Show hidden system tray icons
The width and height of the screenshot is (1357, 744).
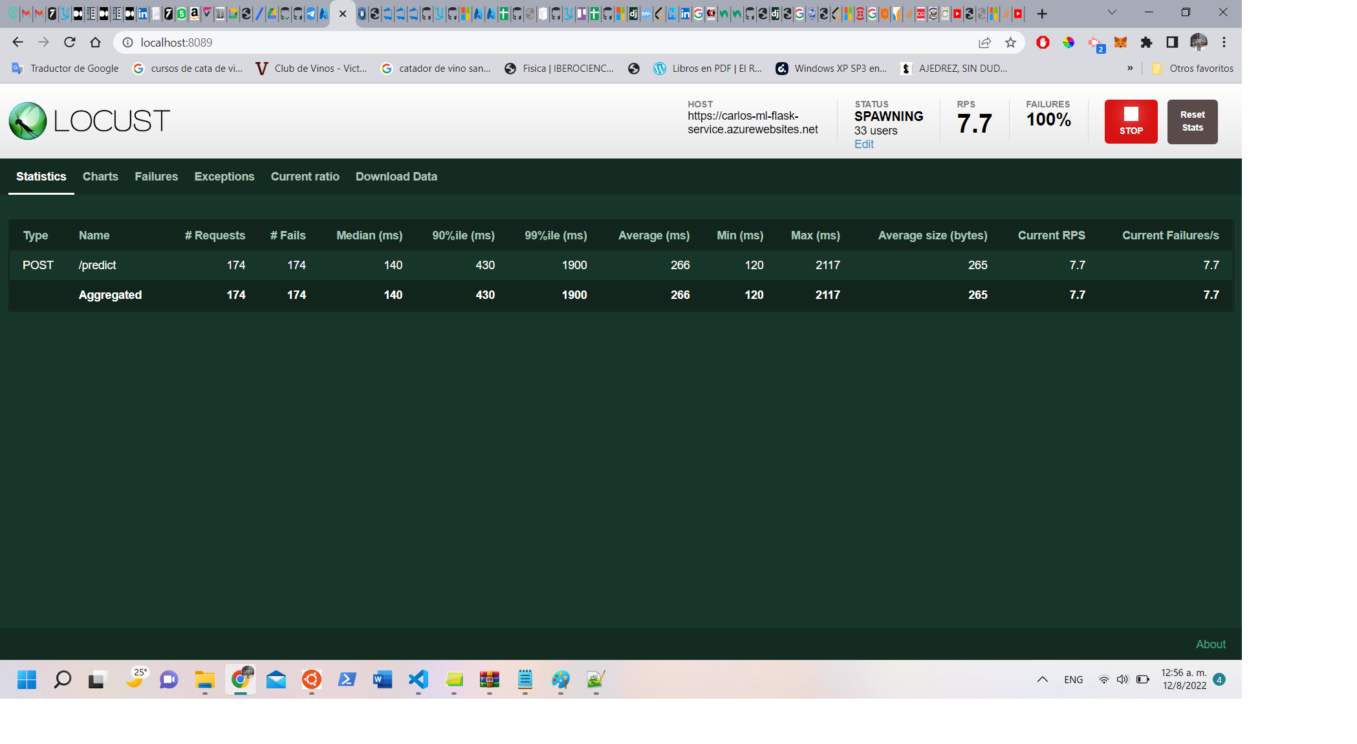[x=1042, y=679]
